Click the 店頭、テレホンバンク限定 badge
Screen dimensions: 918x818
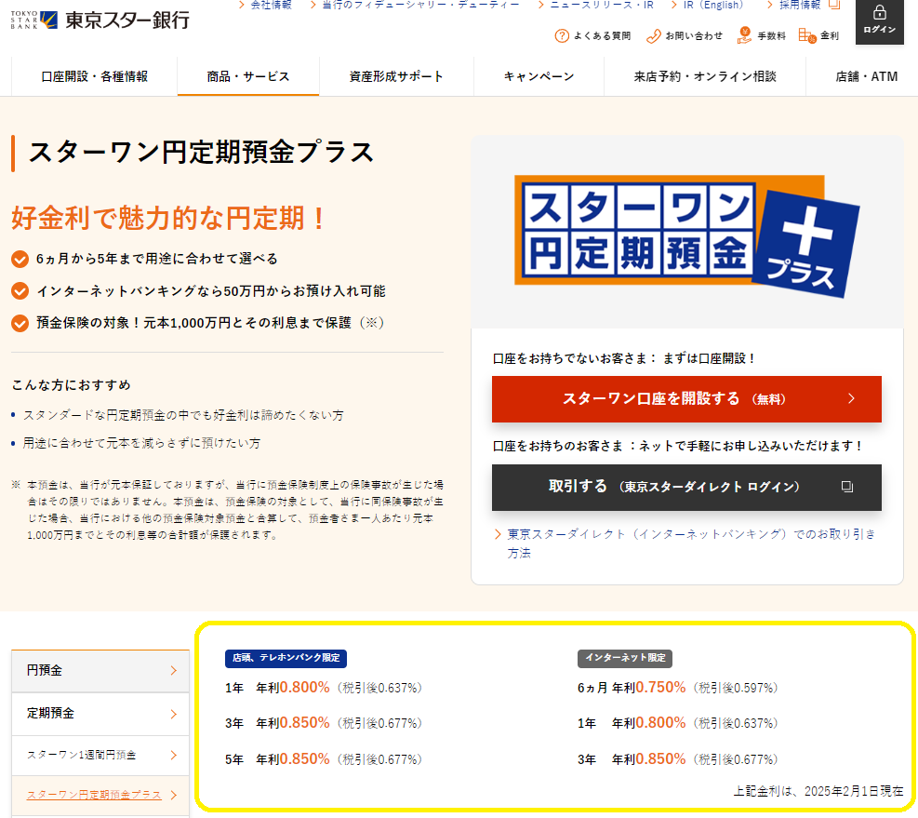pos(286,658)
